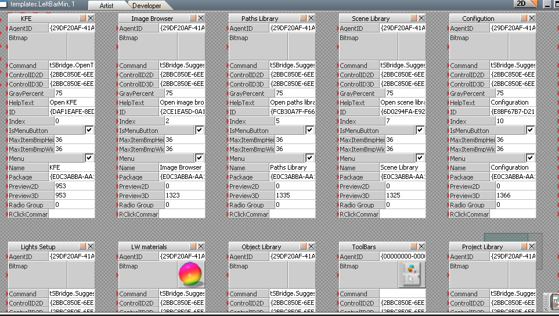This screenshot has height=316, width=559.
Task: Toggle IsMenuButton checkbox in Paths Library panel
Action: (x=310, y=130)
